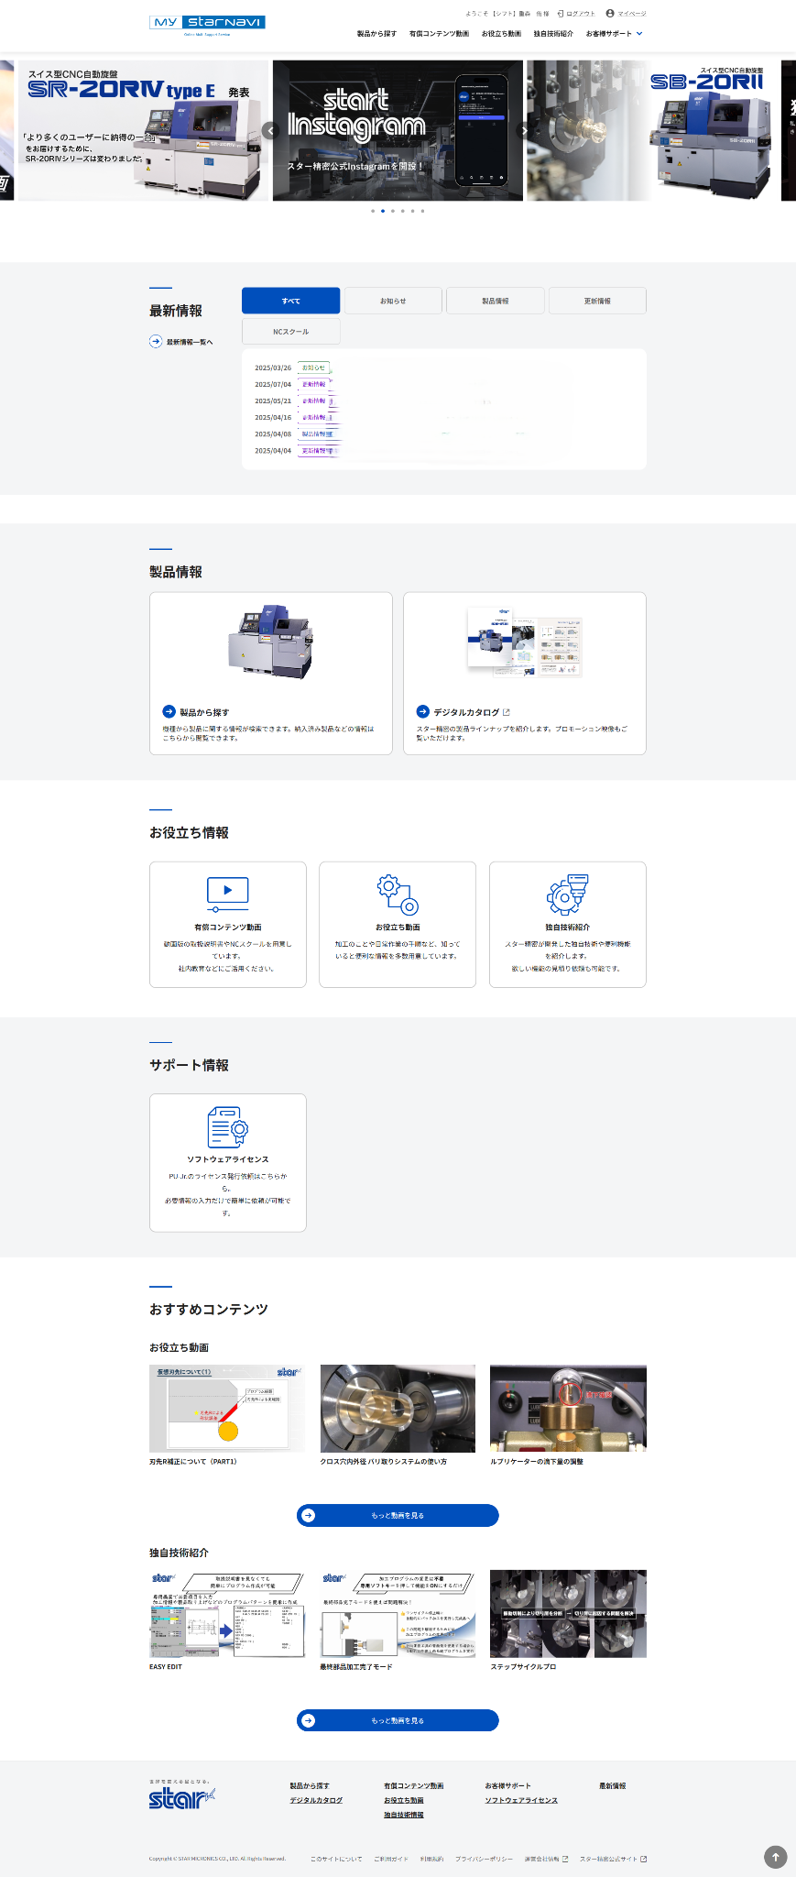Select the 製品情報 news filter tab
This screenshot has height=1877, width=796.
[x=496, y=301]
